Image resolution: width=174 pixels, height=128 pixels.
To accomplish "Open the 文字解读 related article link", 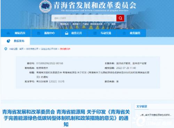I will pyautogui.click(x=156, y=115).
